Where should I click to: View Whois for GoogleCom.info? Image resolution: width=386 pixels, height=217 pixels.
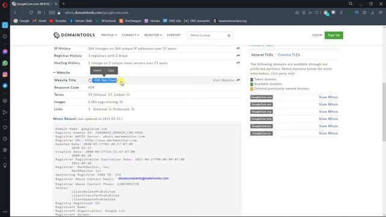[x=328, y=119]
